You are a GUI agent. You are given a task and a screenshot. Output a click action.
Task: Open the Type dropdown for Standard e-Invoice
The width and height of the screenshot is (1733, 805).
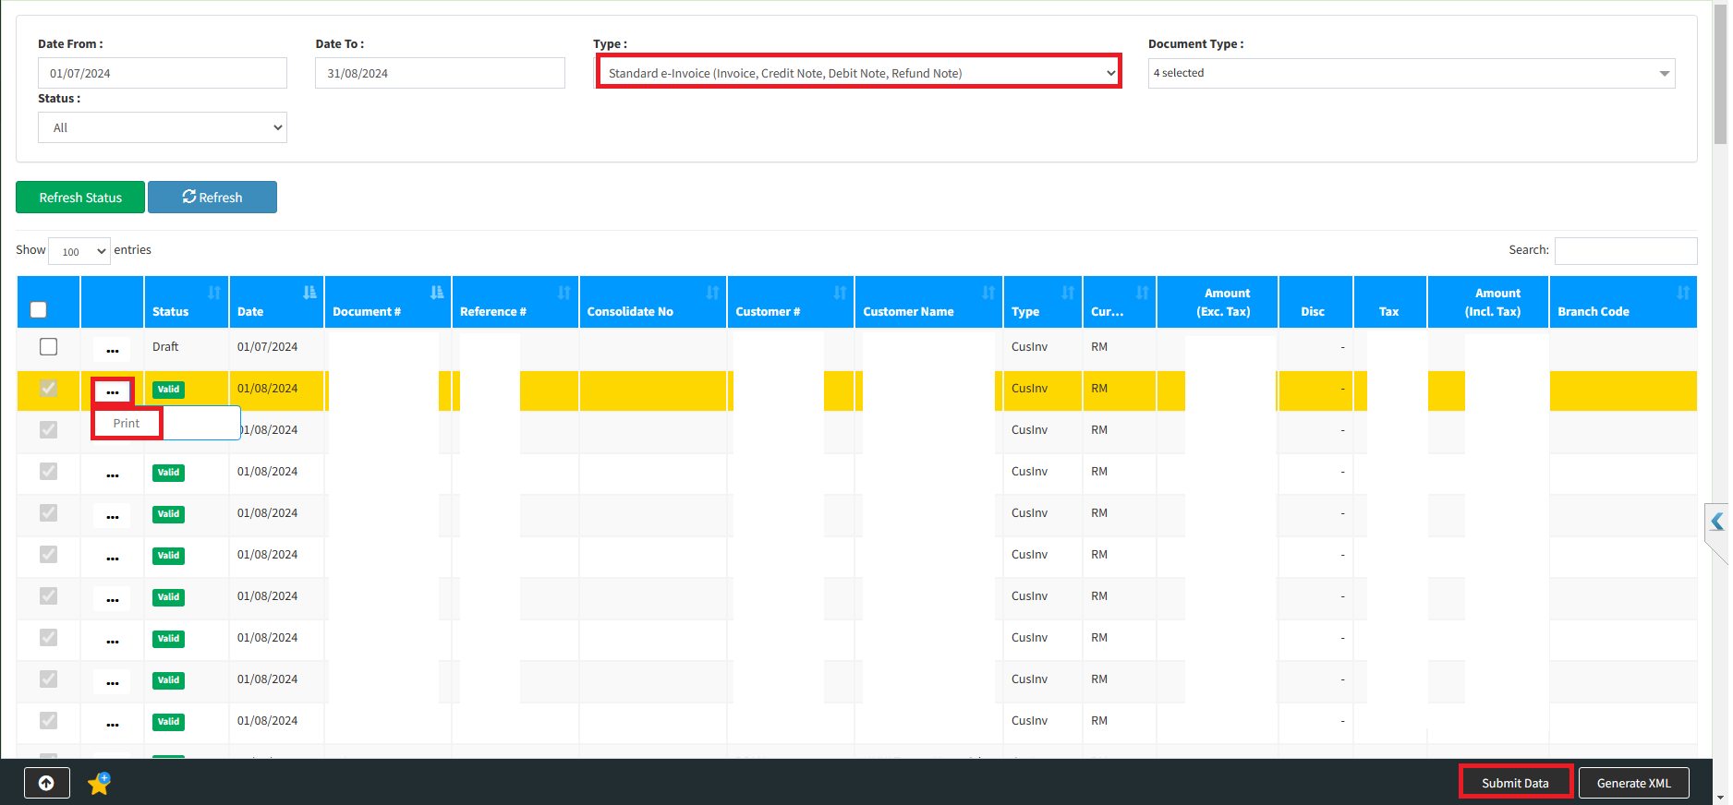pyautogui.click(x=859, y=73)
